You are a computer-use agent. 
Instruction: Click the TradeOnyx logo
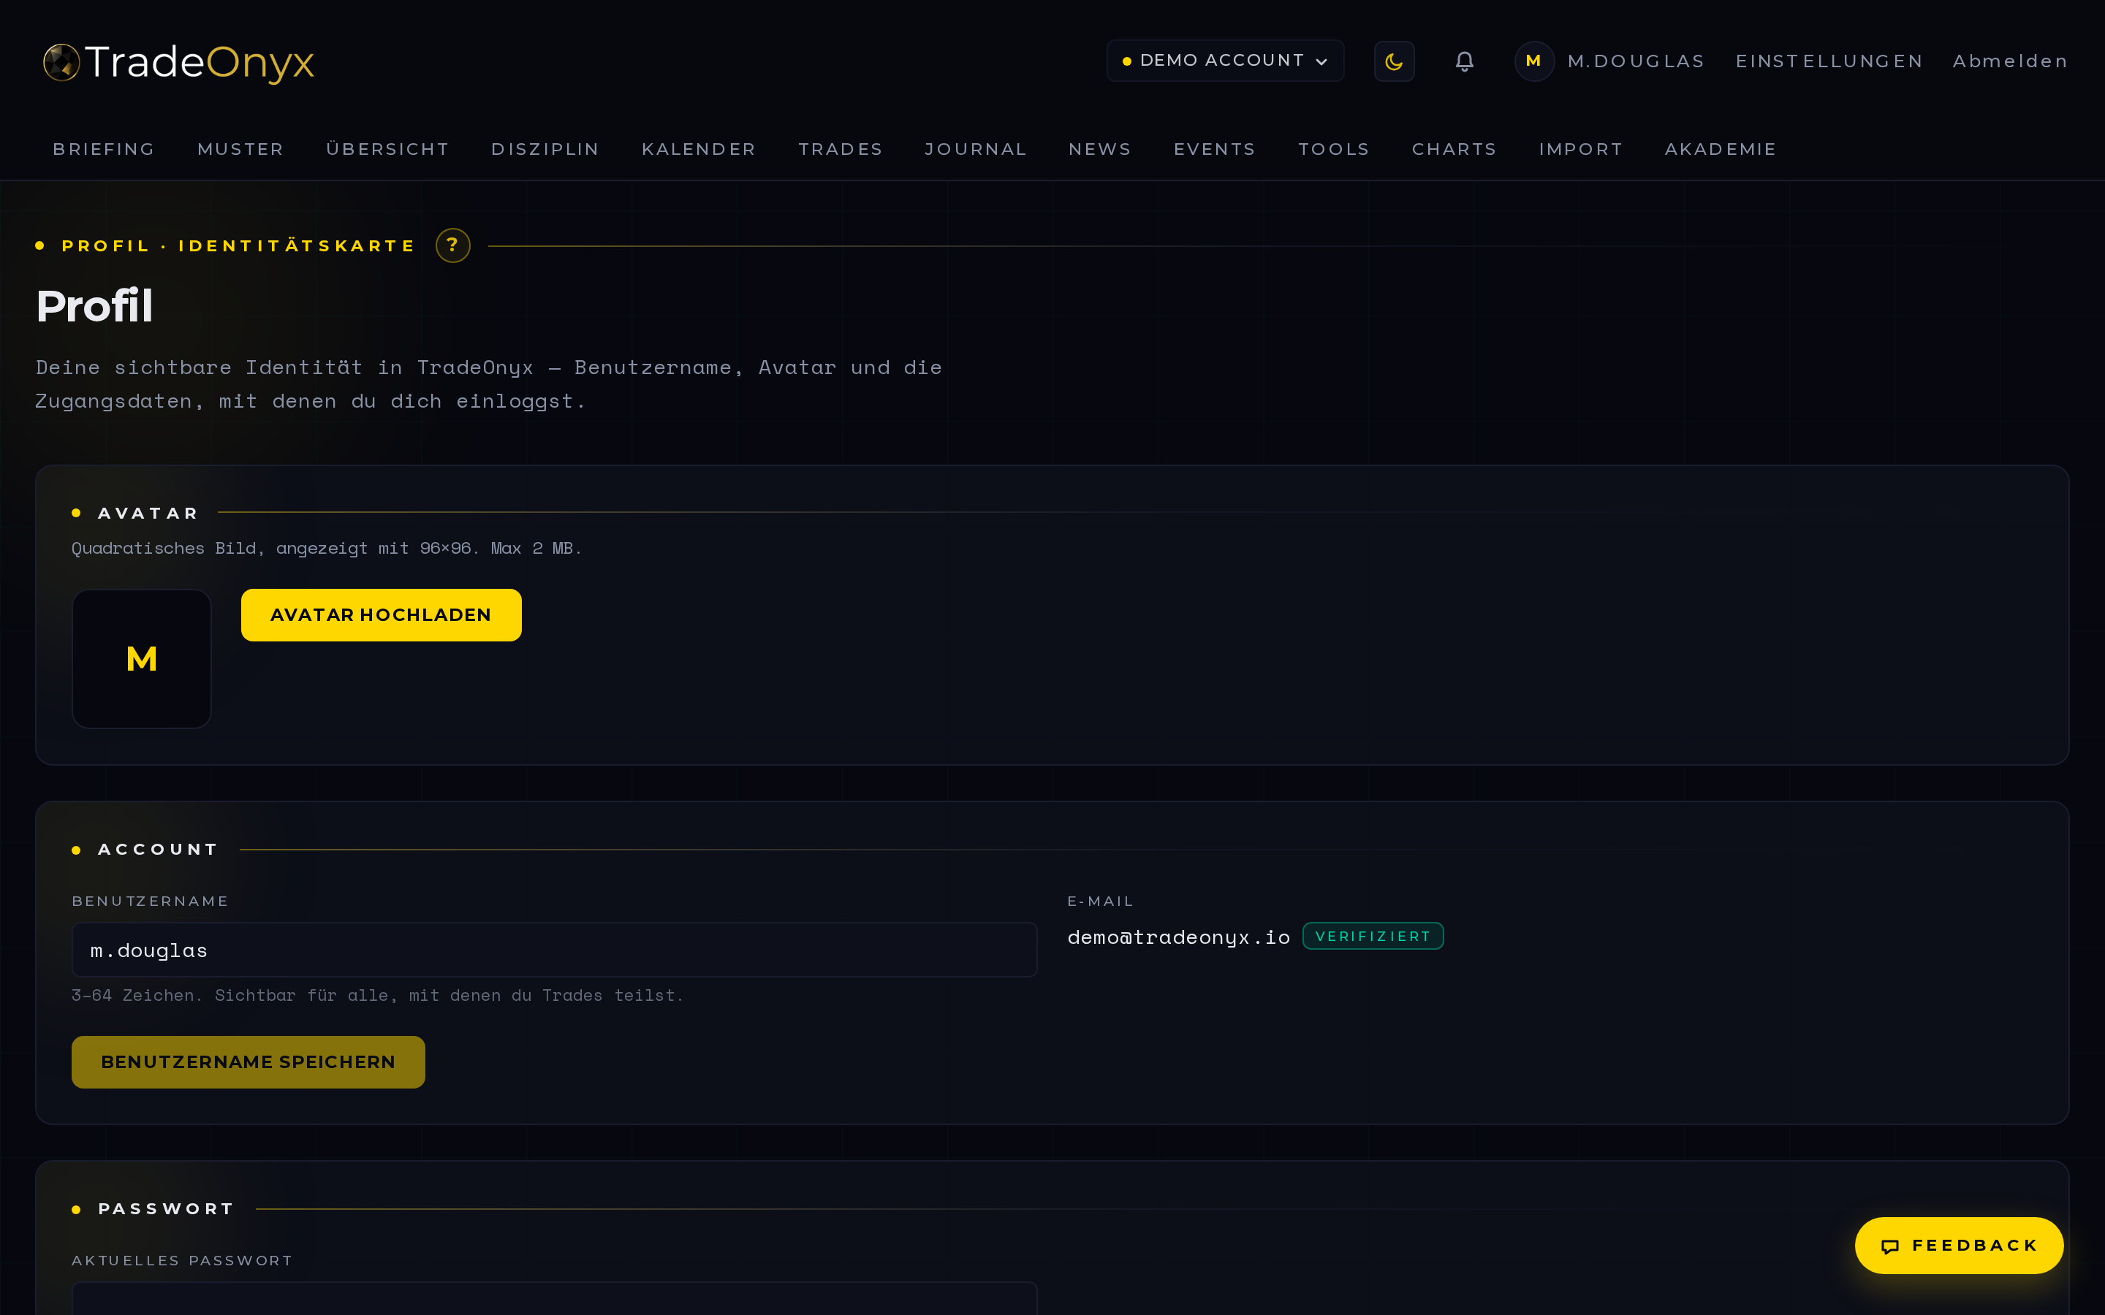point(178,62)
